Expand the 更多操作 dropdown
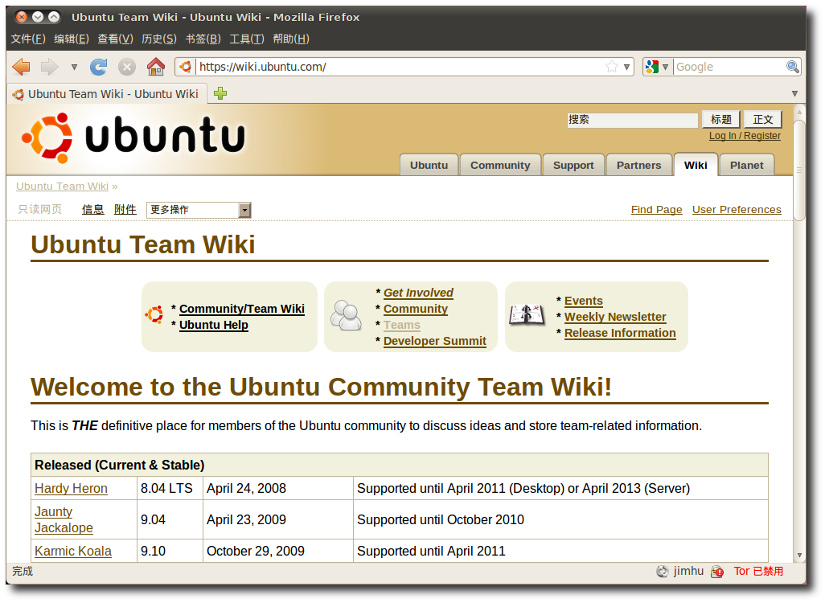825x603 pixels. pos(199,210)
